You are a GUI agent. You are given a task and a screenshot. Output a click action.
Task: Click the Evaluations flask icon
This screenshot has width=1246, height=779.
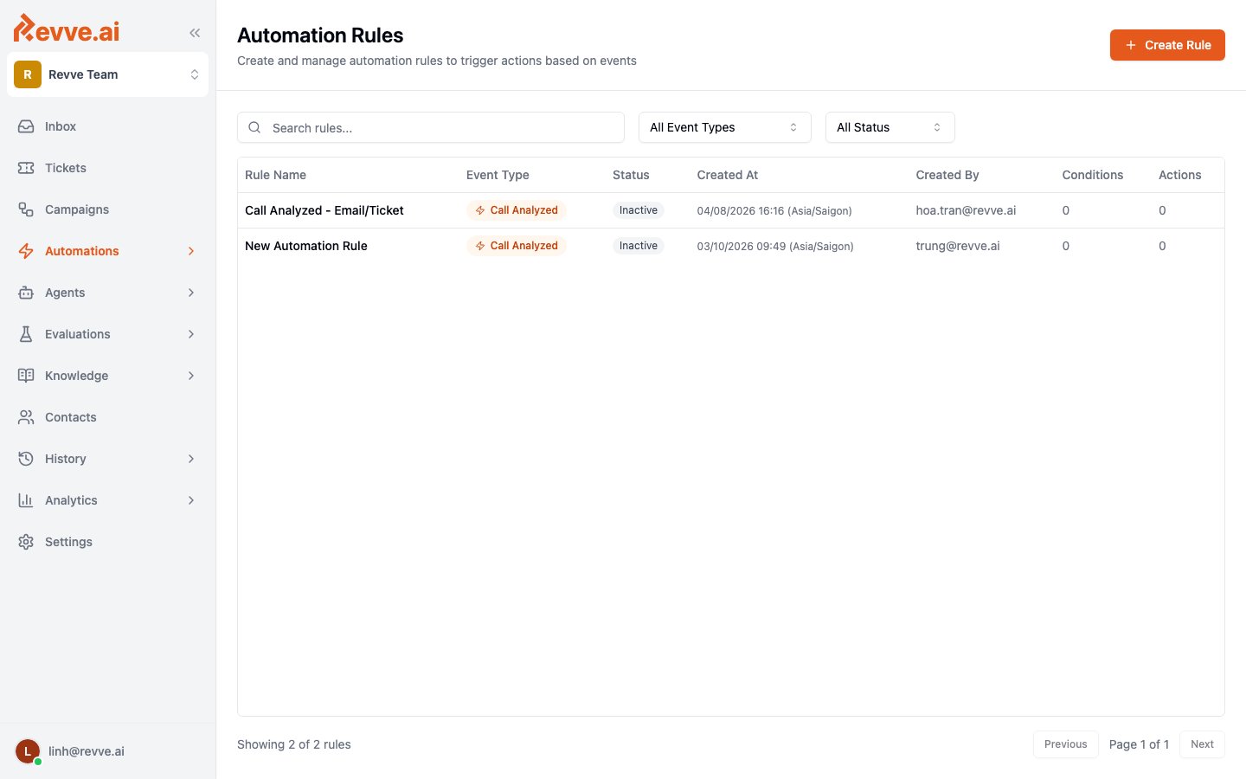point(26,334)
